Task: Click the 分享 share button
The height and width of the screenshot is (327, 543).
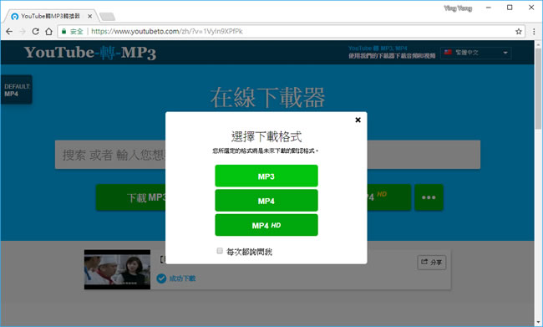Action: (432, 262)
